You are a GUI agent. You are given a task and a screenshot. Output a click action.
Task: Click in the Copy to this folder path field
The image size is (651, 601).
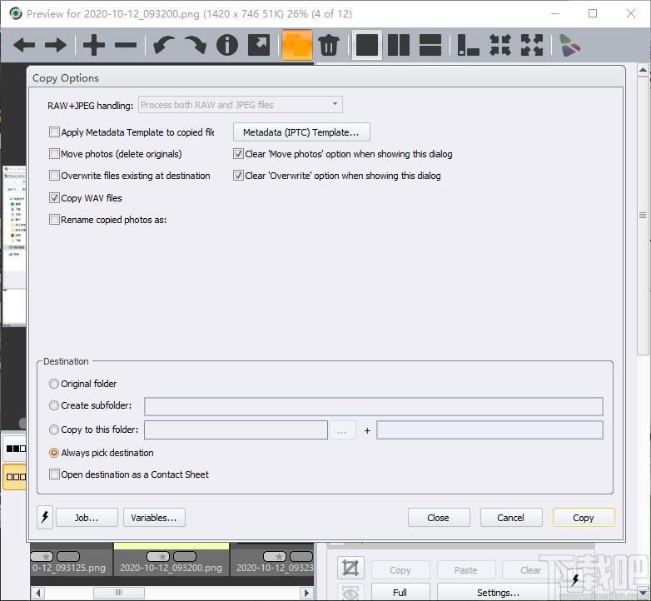click(236, 430)
